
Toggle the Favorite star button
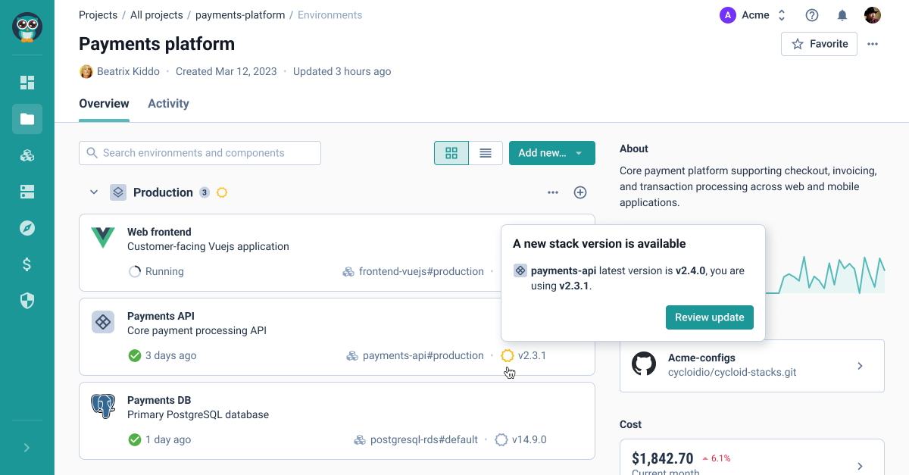pyautogui.click(x=819, y=44)
